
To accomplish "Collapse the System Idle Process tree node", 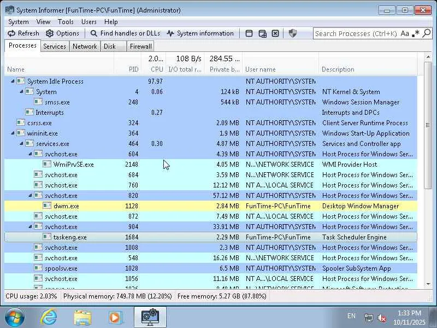I will tap(12, 81).
